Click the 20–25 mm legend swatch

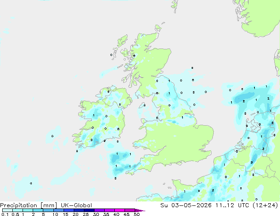click(79, 210)
